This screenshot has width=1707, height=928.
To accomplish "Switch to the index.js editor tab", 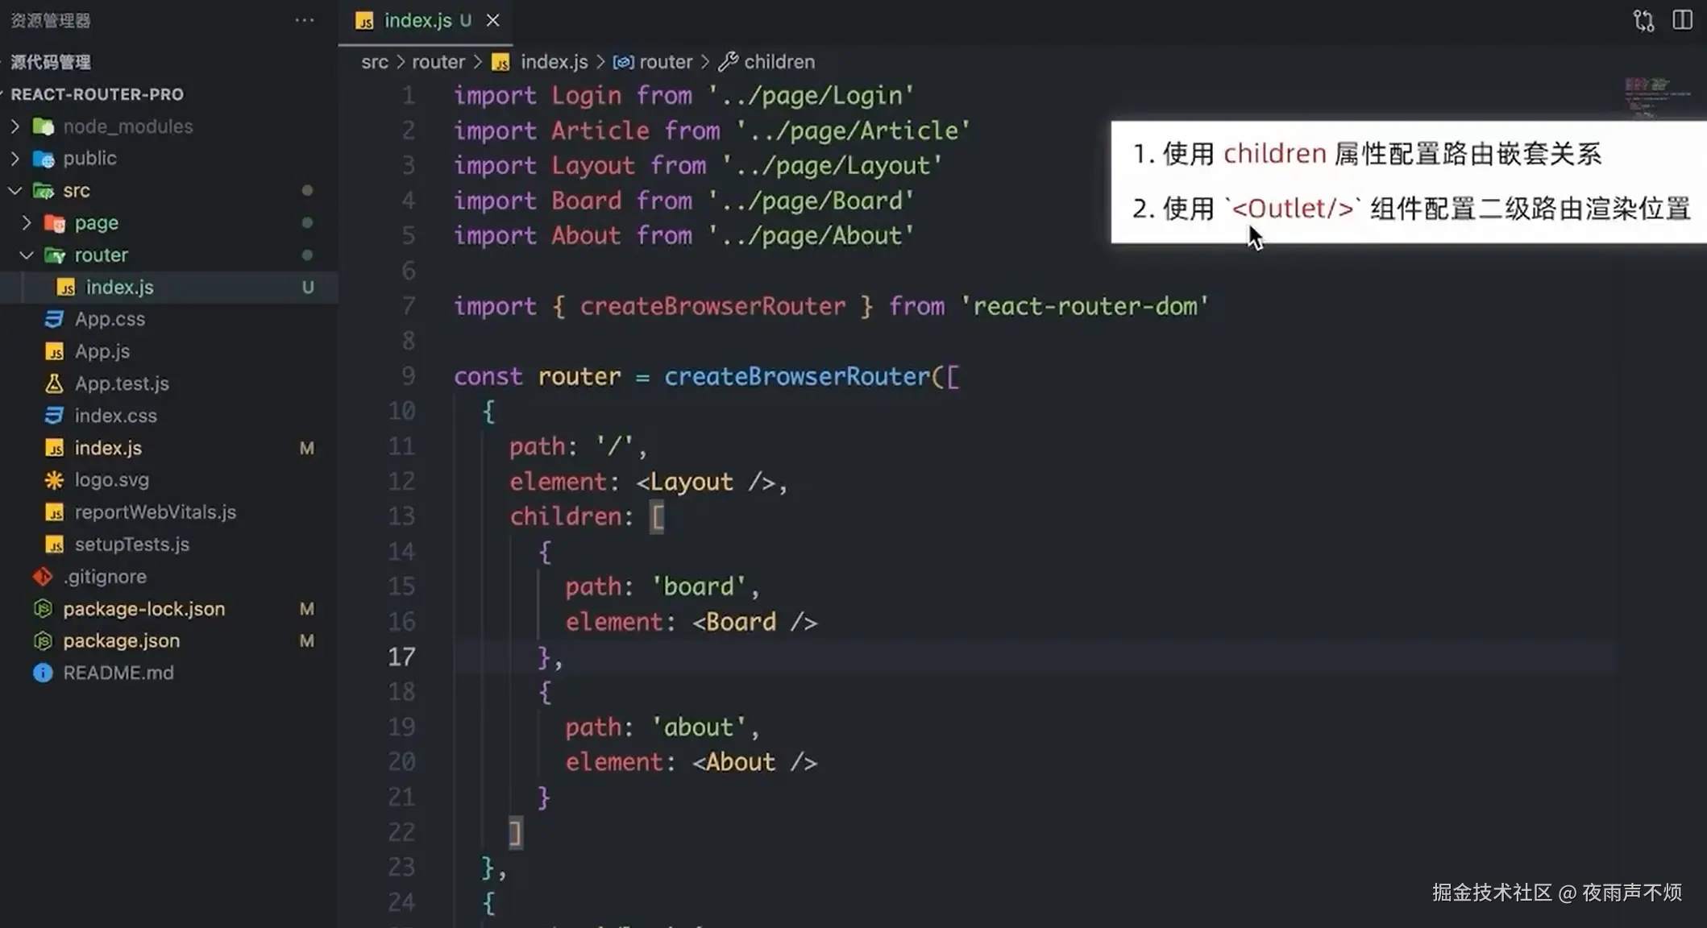I will [x=417, y=20].
